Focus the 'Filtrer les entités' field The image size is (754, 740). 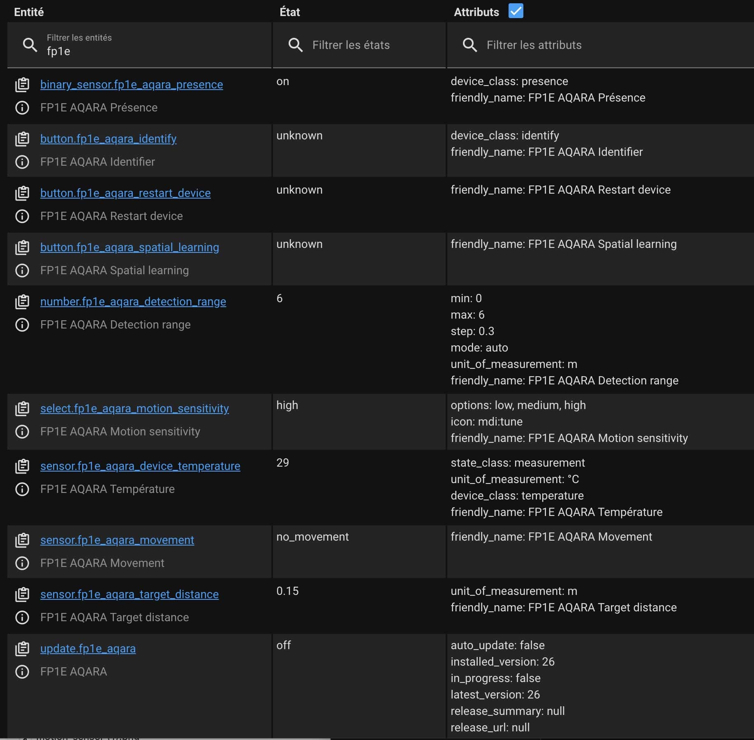139,45
